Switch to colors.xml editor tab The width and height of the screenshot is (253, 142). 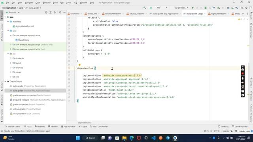tap(75, 14)
